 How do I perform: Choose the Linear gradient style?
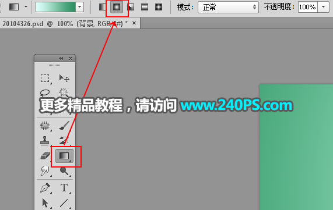click(x=103, y=7)
